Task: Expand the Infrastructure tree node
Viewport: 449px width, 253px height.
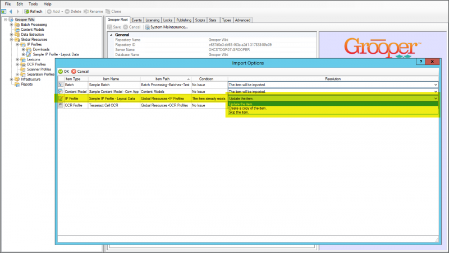Action: 11,79
